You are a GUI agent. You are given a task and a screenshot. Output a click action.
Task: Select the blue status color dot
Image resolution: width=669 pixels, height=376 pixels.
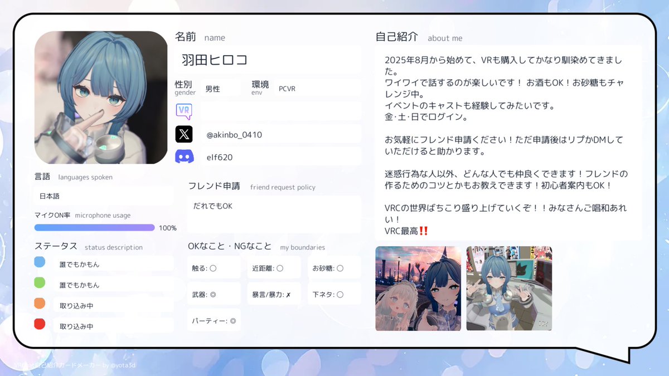tap(40, 262)
